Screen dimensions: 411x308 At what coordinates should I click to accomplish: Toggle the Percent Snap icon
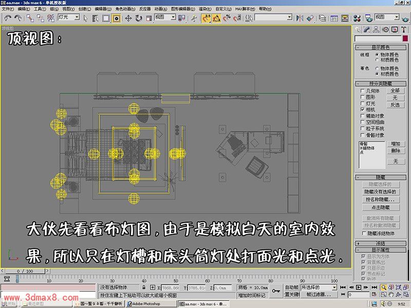point(227,18)
